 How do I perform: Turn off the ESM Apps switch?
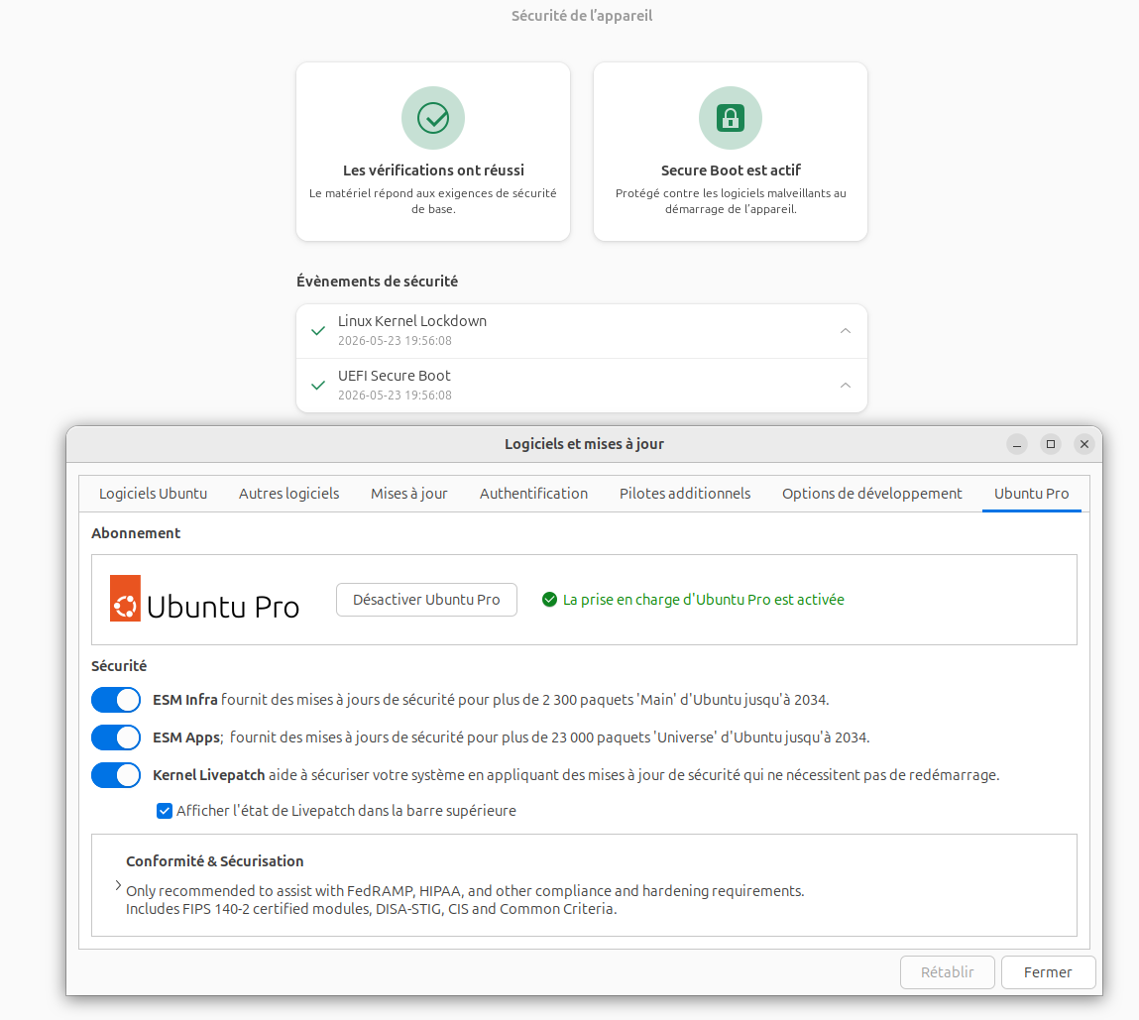tap(116, 737)
